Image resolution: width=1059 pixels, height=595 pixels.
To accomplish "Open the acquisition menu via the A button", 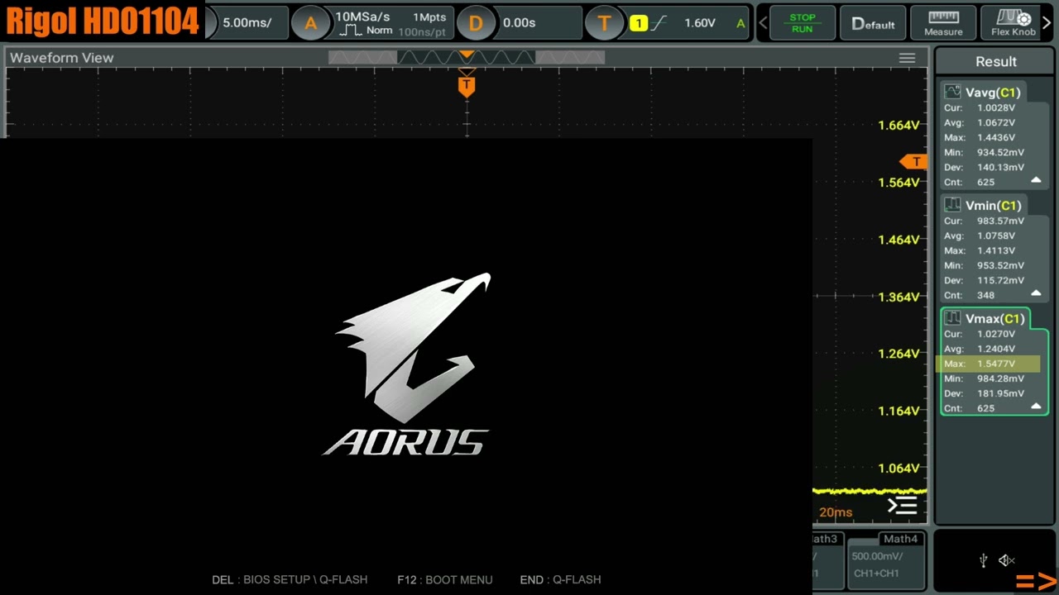I will pyautogui.click(x=310, y=23).
